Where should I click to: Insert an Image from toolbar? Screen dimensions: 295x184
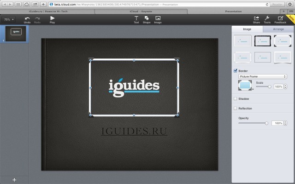point(158,20)
